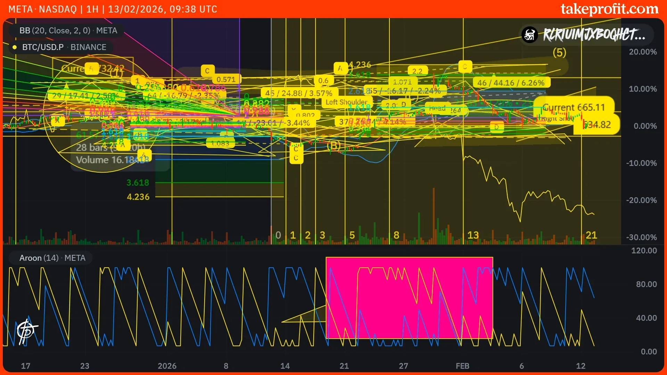Select the pink highlighted rectangle in the Aroon pane
Image resolution: width=667 pixels, height=375 pixels.
409,298
